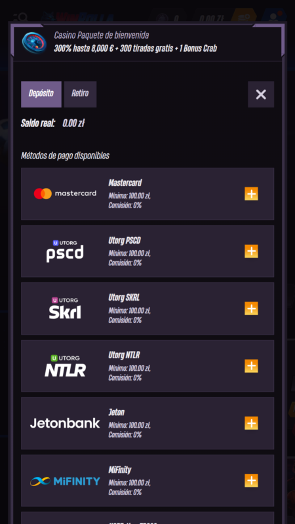This screenshot has width=295, height=524.
Task: Open Utorg NTLR via plus icon
Action: [x=251, y=366]
